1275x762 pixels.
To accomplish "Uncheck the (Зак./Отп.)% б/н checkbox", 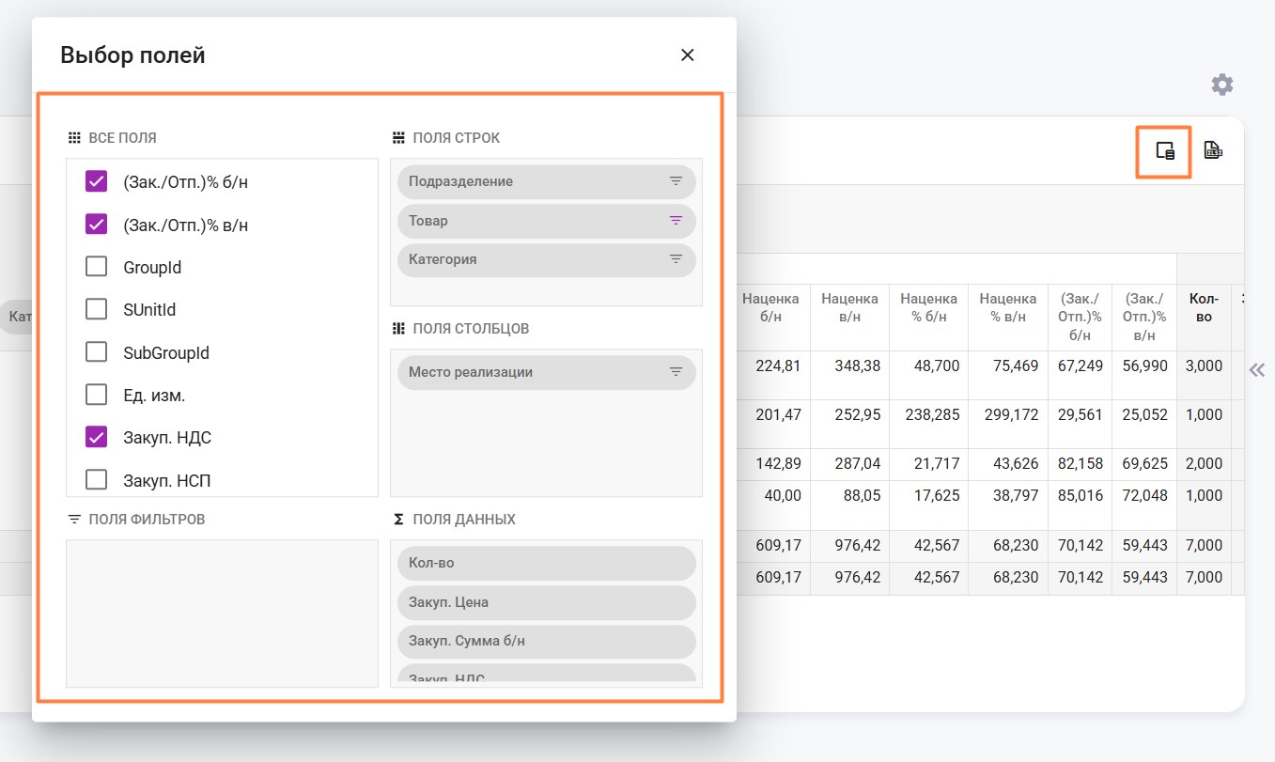I will (x=97, y=182).
